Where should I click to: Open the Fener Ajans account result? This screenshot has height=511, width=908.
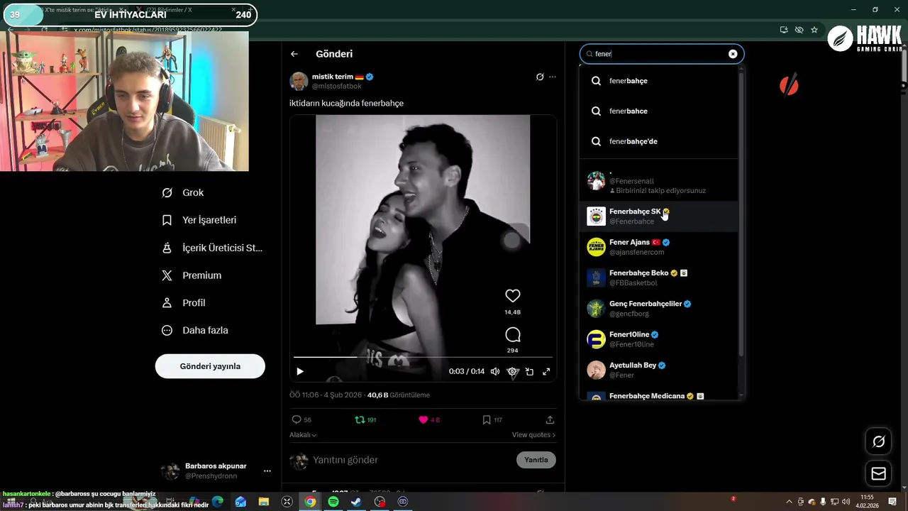point(659,247)
